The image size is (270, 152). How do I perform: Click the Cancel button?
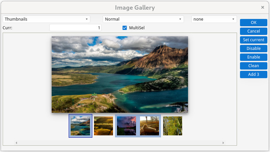pyautogui.click(x=253, y=31)
